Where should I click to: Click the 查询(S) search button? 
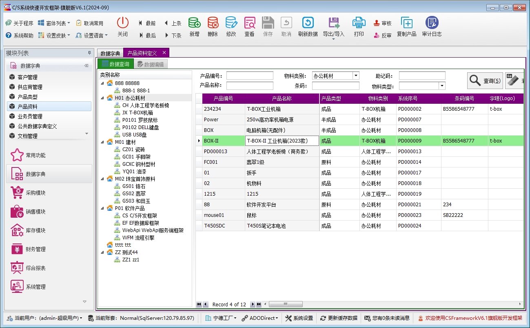(485, 80)
